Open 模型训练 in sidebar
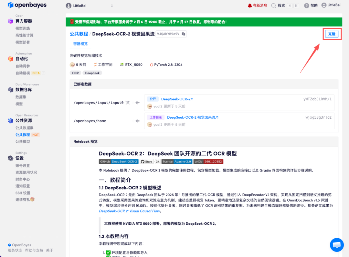Screen dimensions: 349x257 23,28
